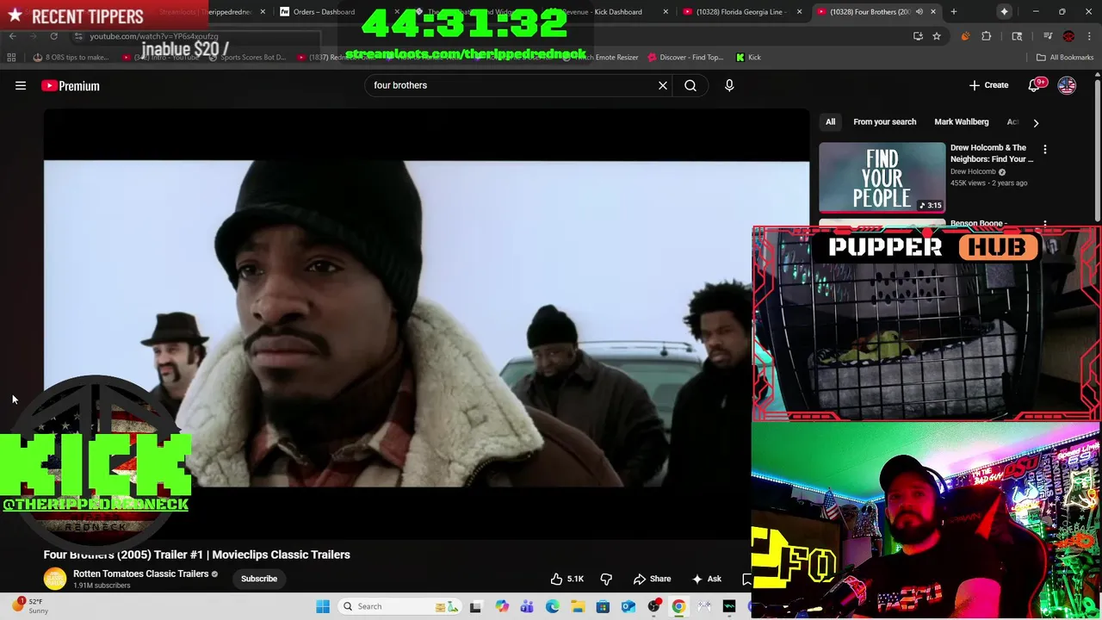
Task: Open Chrome extensions puzzle icon
Action: pos(987,36)
